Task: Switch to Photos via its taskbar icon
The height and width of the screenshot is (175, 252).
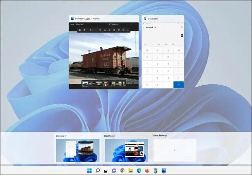Action: (x=164, y=170)
